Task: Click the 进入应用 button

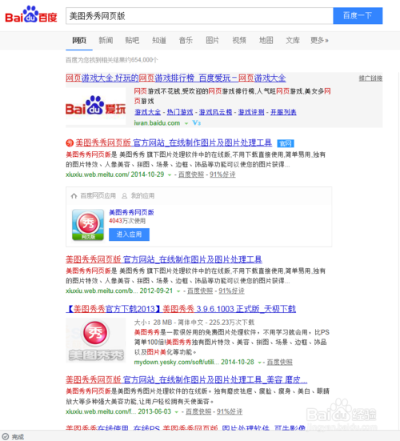Action: point(129,235)
